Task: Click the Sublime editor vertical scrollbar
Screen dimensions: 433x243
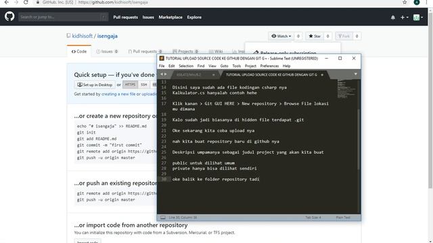Action: (x=359, y=139)
